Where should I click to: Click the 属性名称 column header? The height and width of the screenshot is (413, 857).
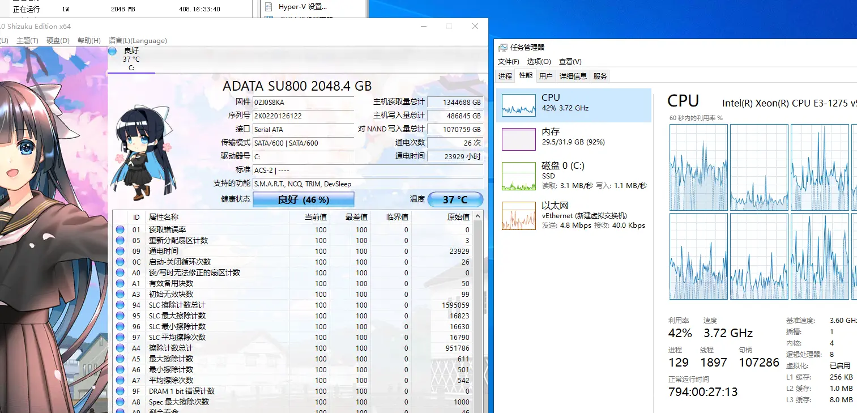click(216, 217)
